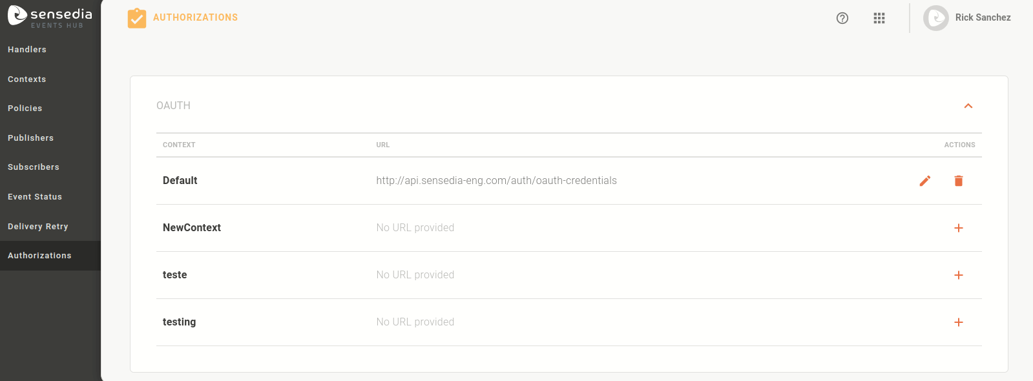Go to Contexts in the sidebar
Viewport: 1033px width, 381px height.
coord(50,79)
